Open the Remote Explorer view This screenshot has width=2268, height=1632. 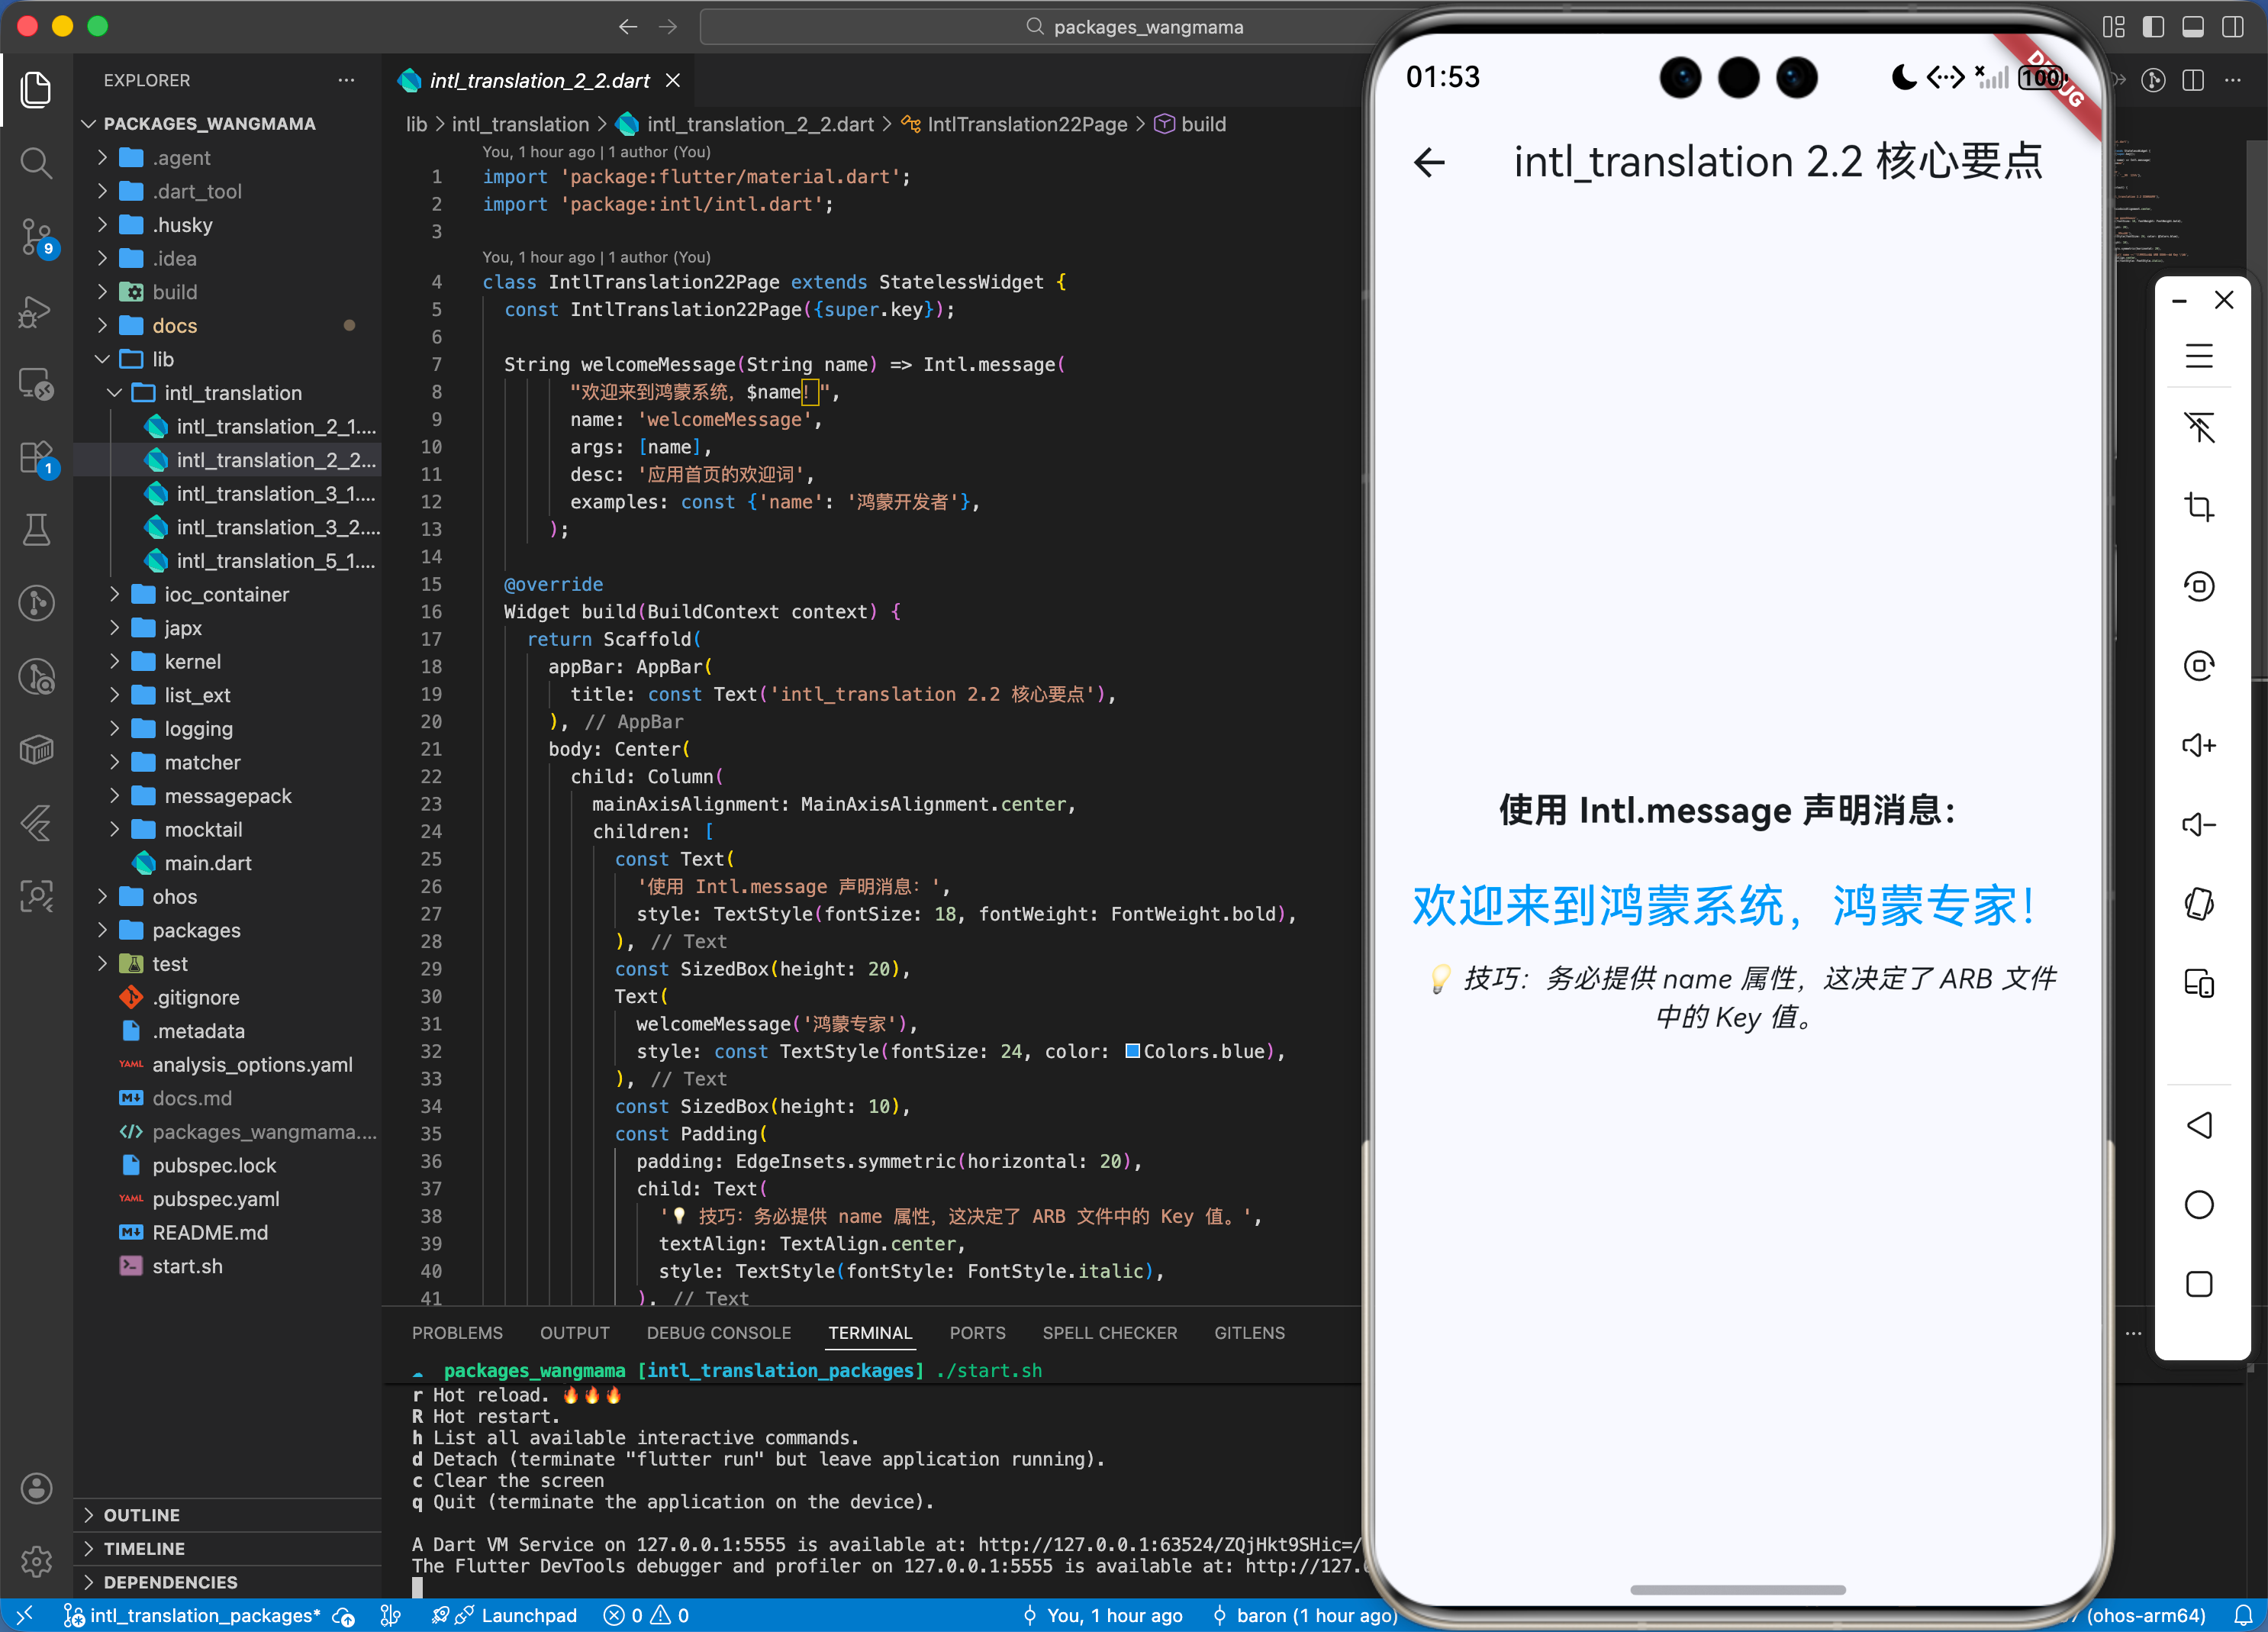36,384
